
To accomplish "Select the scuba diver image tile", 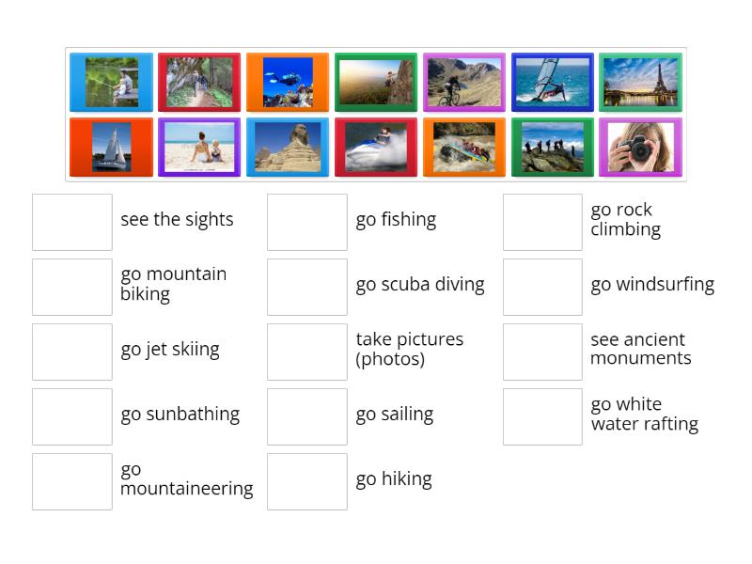I will point(288,83).
